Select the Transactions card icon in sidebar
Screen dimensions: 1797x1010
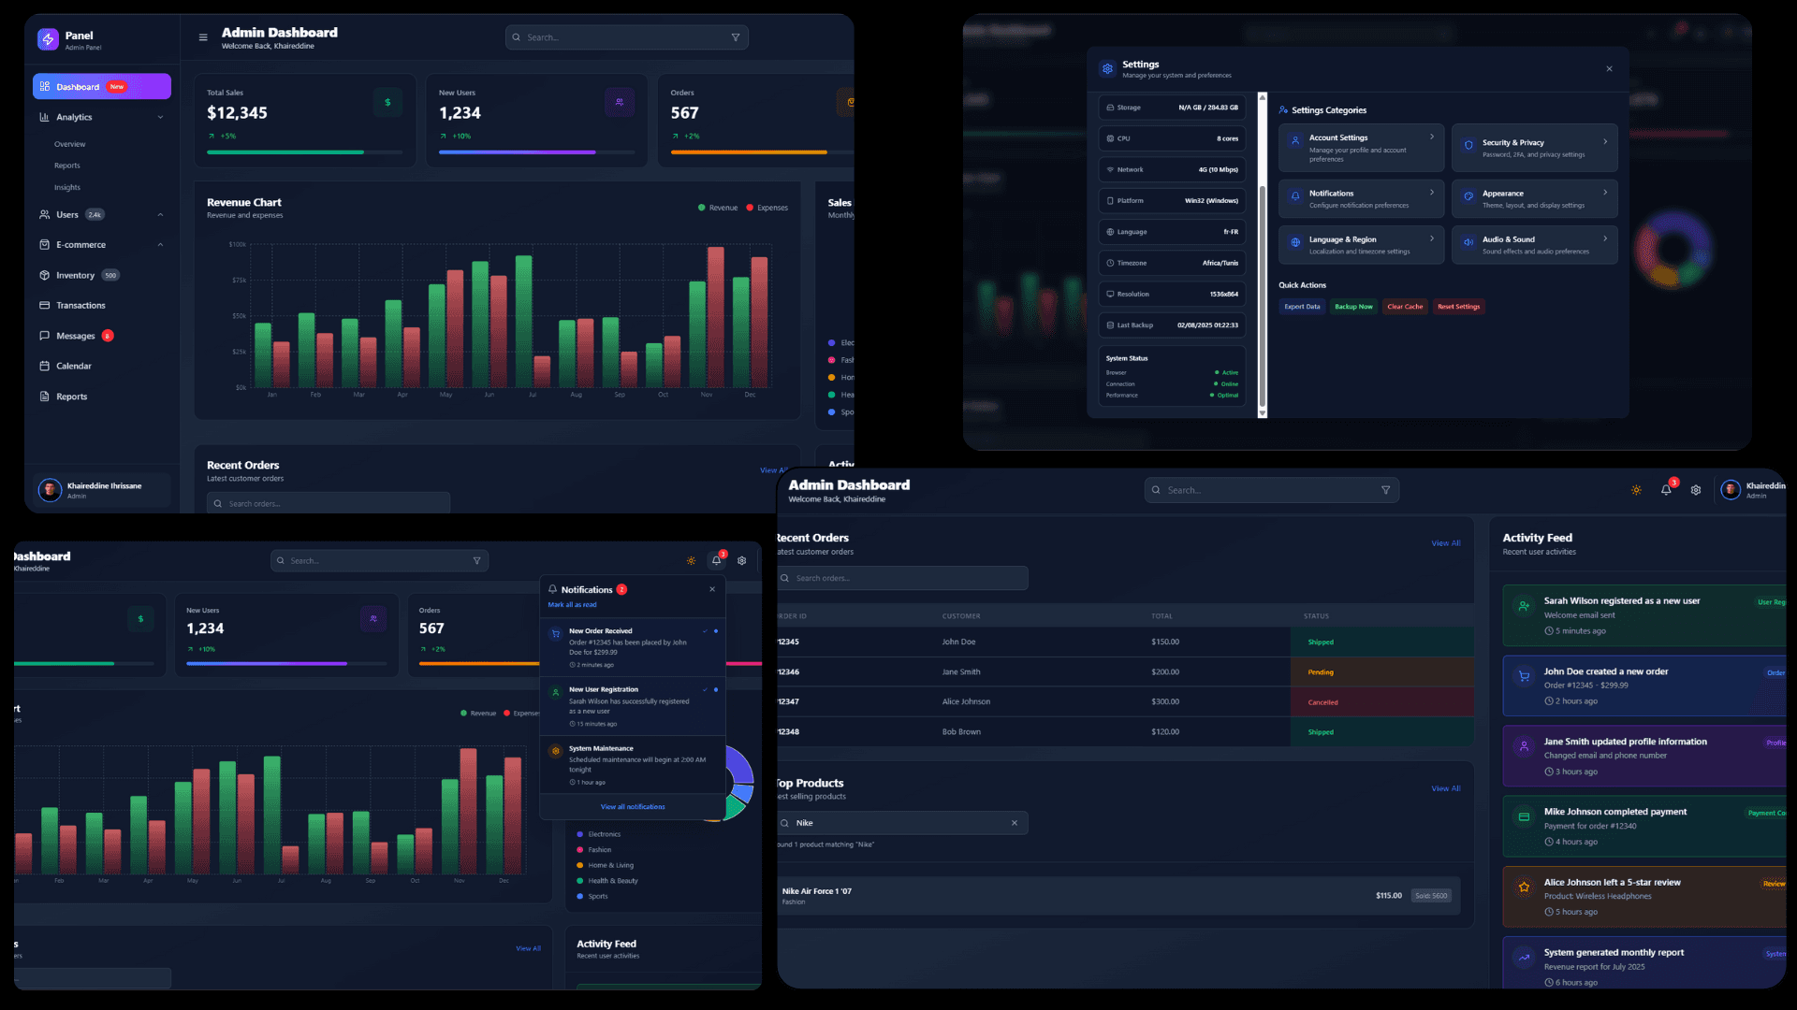(x=44, y=305)
